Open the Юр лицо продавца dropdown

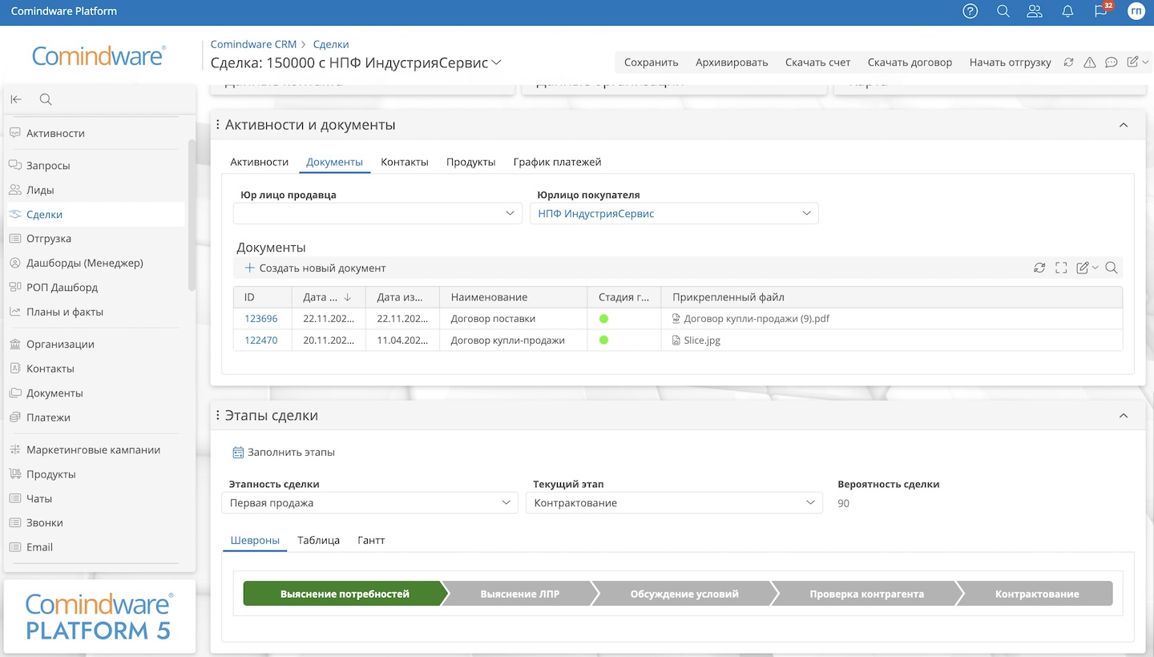point(377,214)
